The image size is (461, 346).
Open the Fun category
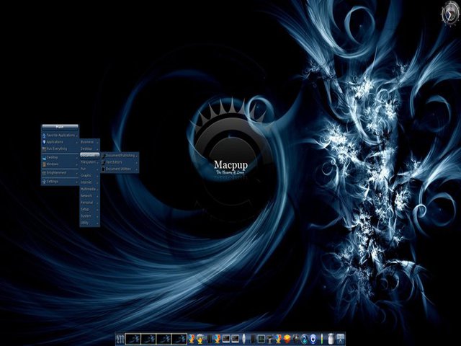pos(89,169)
